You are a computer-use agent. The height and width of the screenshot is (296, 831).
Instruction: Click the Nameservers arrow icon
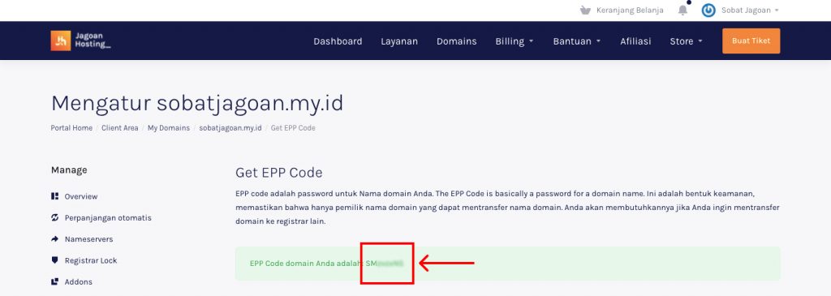point(54,238)
